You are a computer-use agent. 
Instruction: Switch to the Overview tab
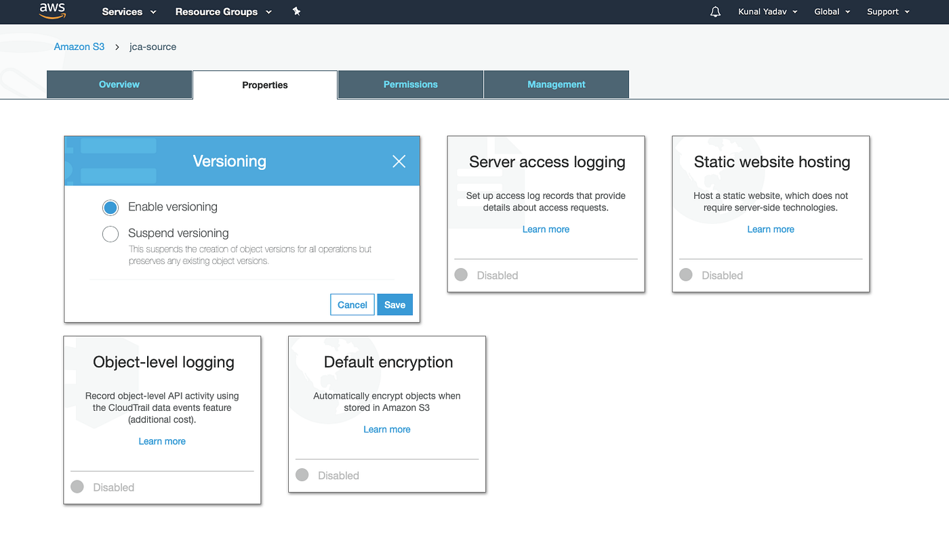[119, 84]
